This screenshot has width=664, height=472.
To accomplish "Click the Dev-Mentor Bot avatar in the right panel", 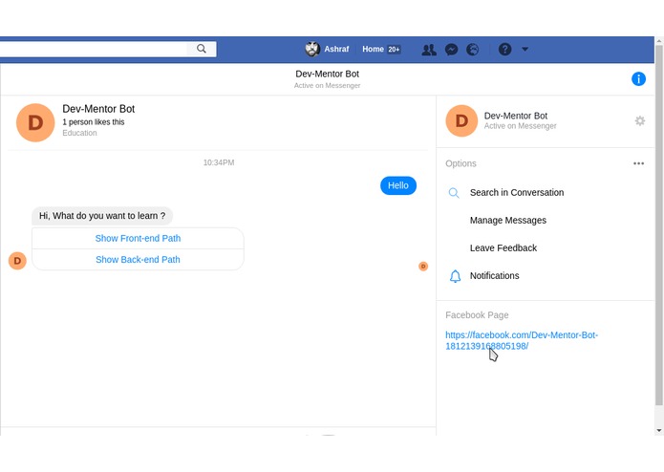I will pyautogui.click(x=461, y=120).
